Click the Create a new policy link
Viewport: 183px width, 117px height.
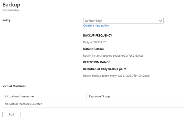click(x=96, y=26)
